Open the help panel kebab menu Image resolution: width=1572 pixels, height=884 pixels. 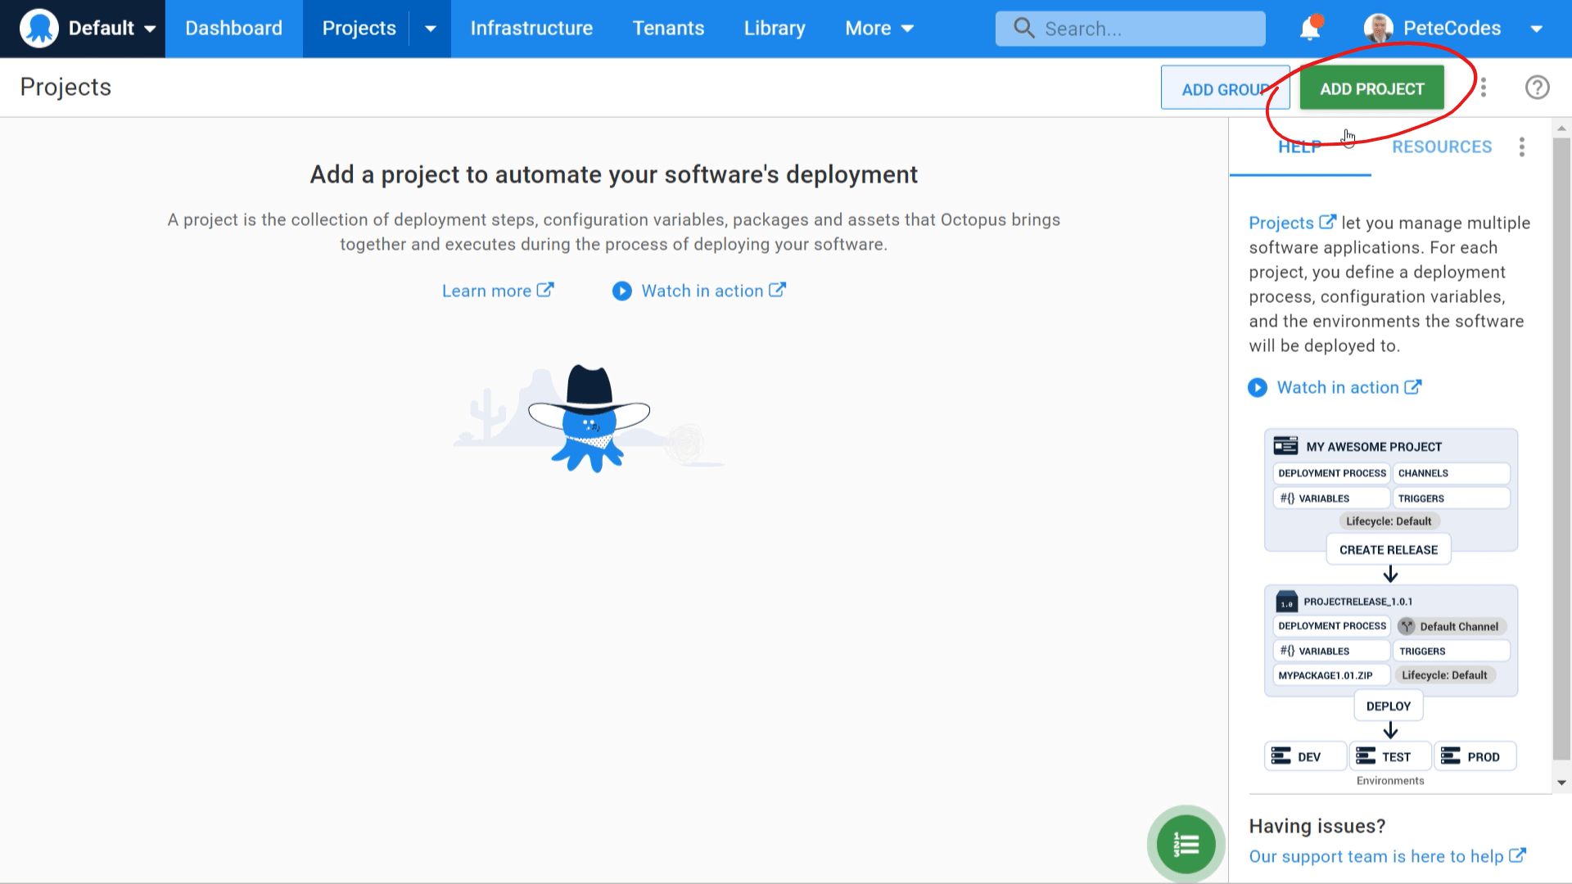coord(1521,147)
